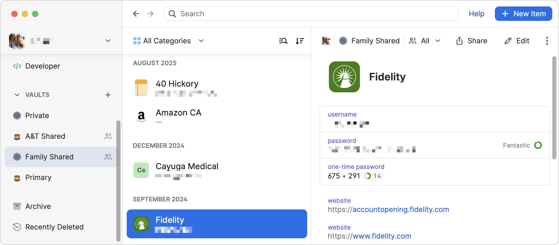Click the Search input field
The width and height of the screenshot is (559, 245).
[x=310, y=14]
